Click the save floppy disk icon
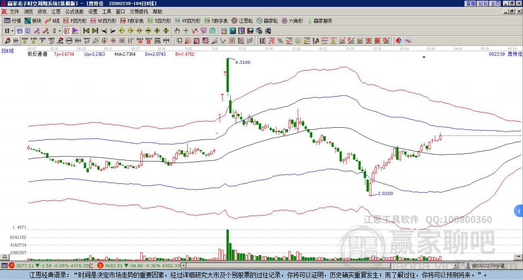523x280 pixels. tap(250, 31)
